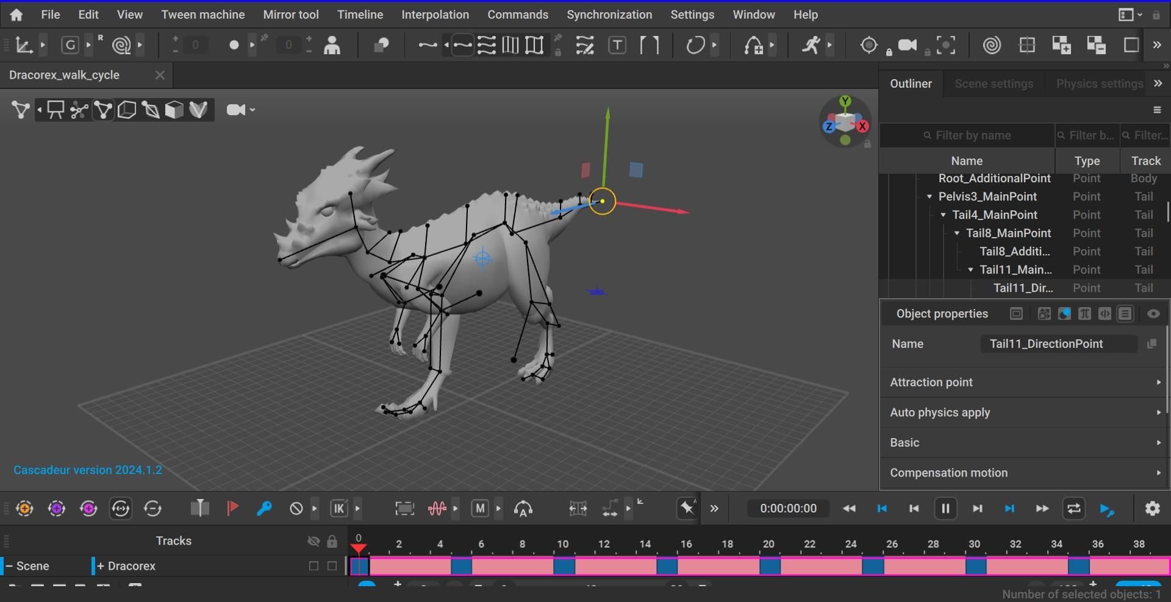This screenshot has width=1171, height=602.
Task: Click the red flag icon in the bottom toolbar
Action: (232, 508)
